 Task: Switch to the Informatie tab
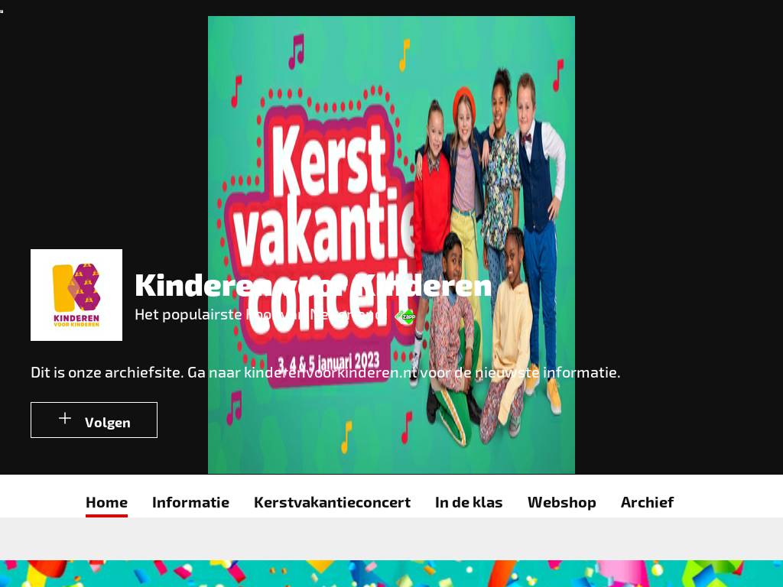tap(190, 502)
